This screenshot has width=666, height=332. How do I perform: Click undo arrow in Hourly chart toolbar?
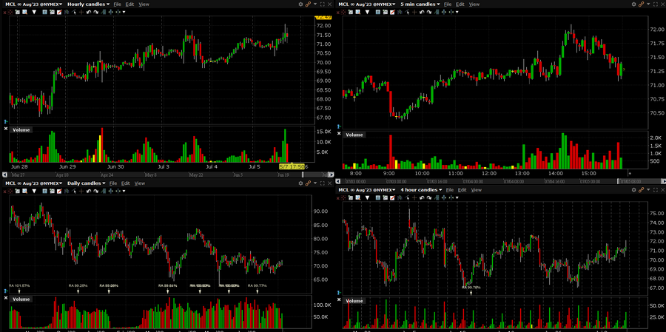coord(88,12)
